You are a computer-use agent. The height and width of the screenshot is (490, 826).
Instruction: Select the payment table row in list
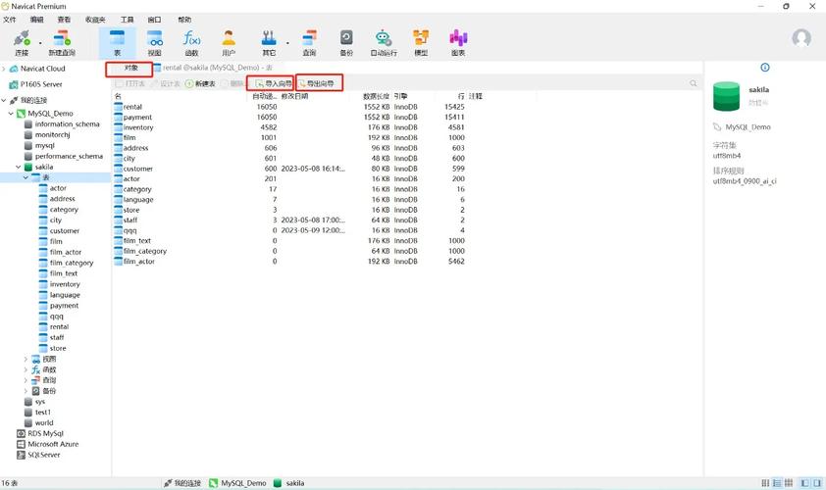[138, 118]
